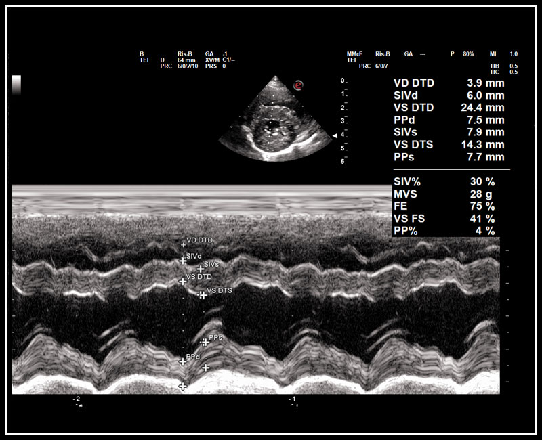Click the VS DTS caliper cross
Image resolution: width=542 pixels, height=440 pixels.
point(202,295)
